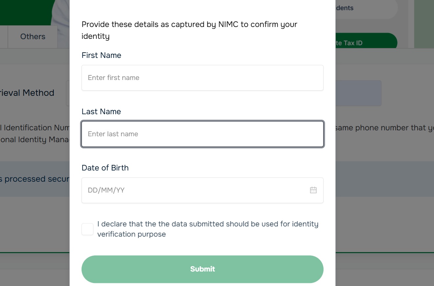The height and width of the screenshot is (286, 434).
Task: Click the First Name label
Action: pyautogui.click(x=101, y=55)
